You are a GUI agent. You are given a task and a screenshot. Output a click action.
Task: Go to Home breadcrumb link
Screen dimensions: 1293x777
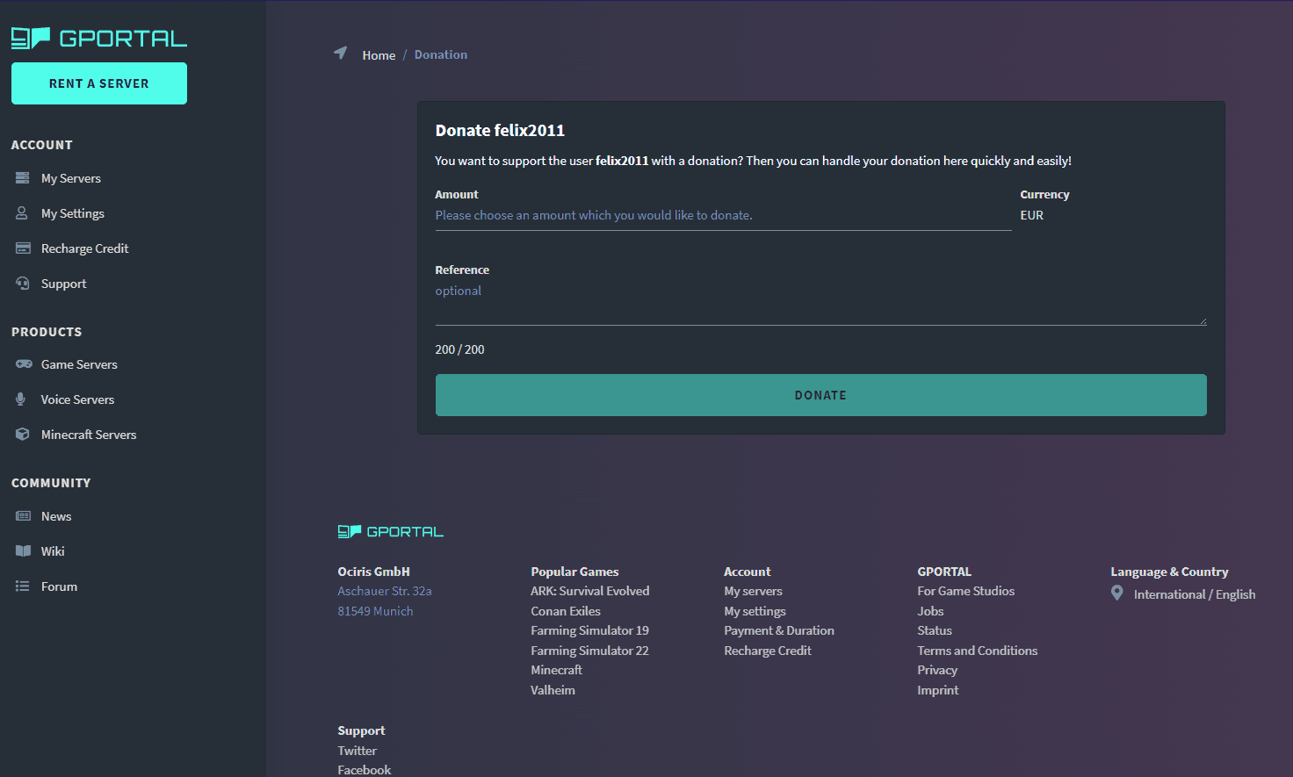[x=379, y=54]
